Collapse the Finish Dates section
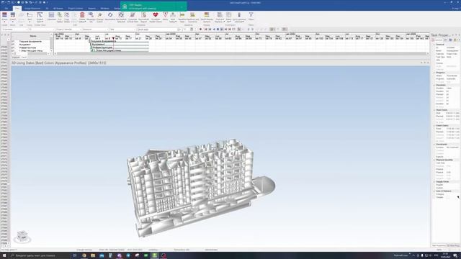The height and width of the screenshot is (259, 461). [x=434, y=125]
